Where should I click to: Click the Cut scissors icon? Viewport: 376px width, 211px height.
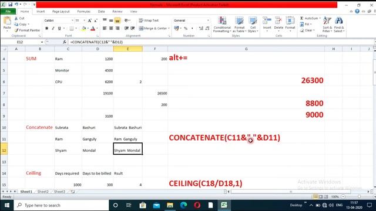[x=16, y=18]
